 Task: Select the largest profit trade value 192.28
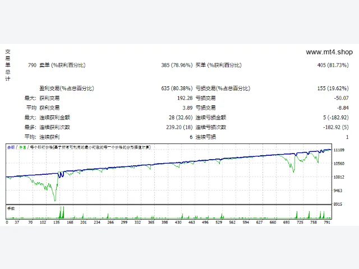click(x=185, y=98)
